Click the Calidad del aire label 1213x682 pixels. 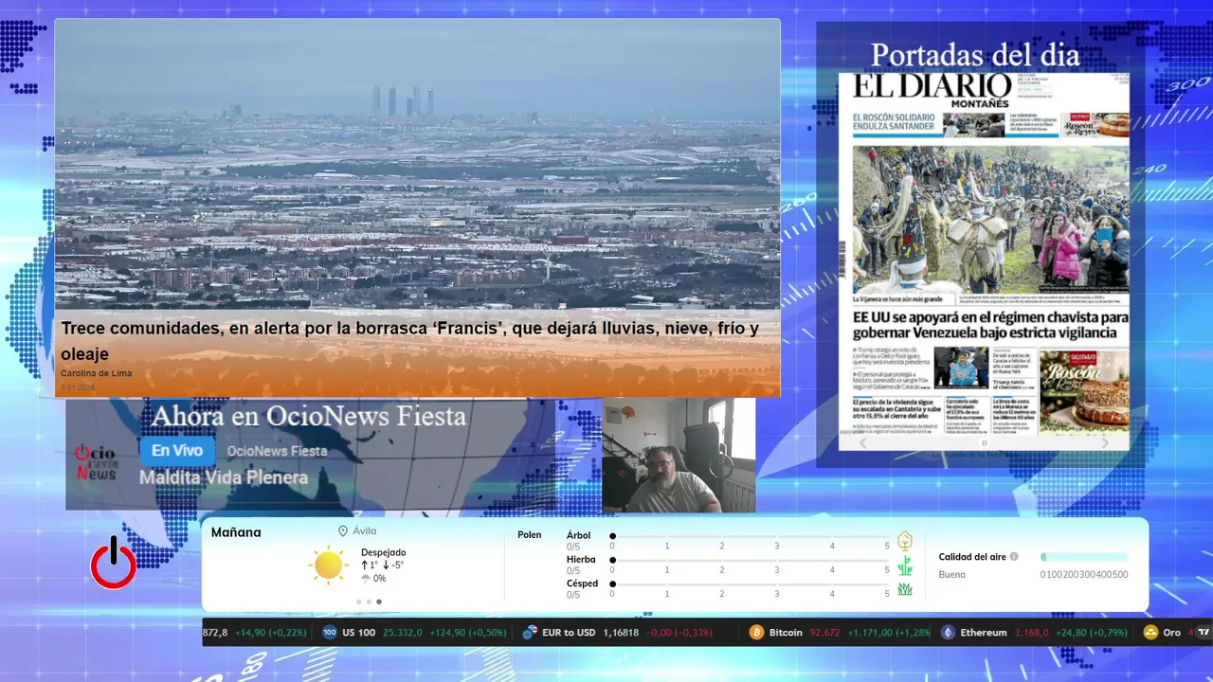click(x=972, y=557)
